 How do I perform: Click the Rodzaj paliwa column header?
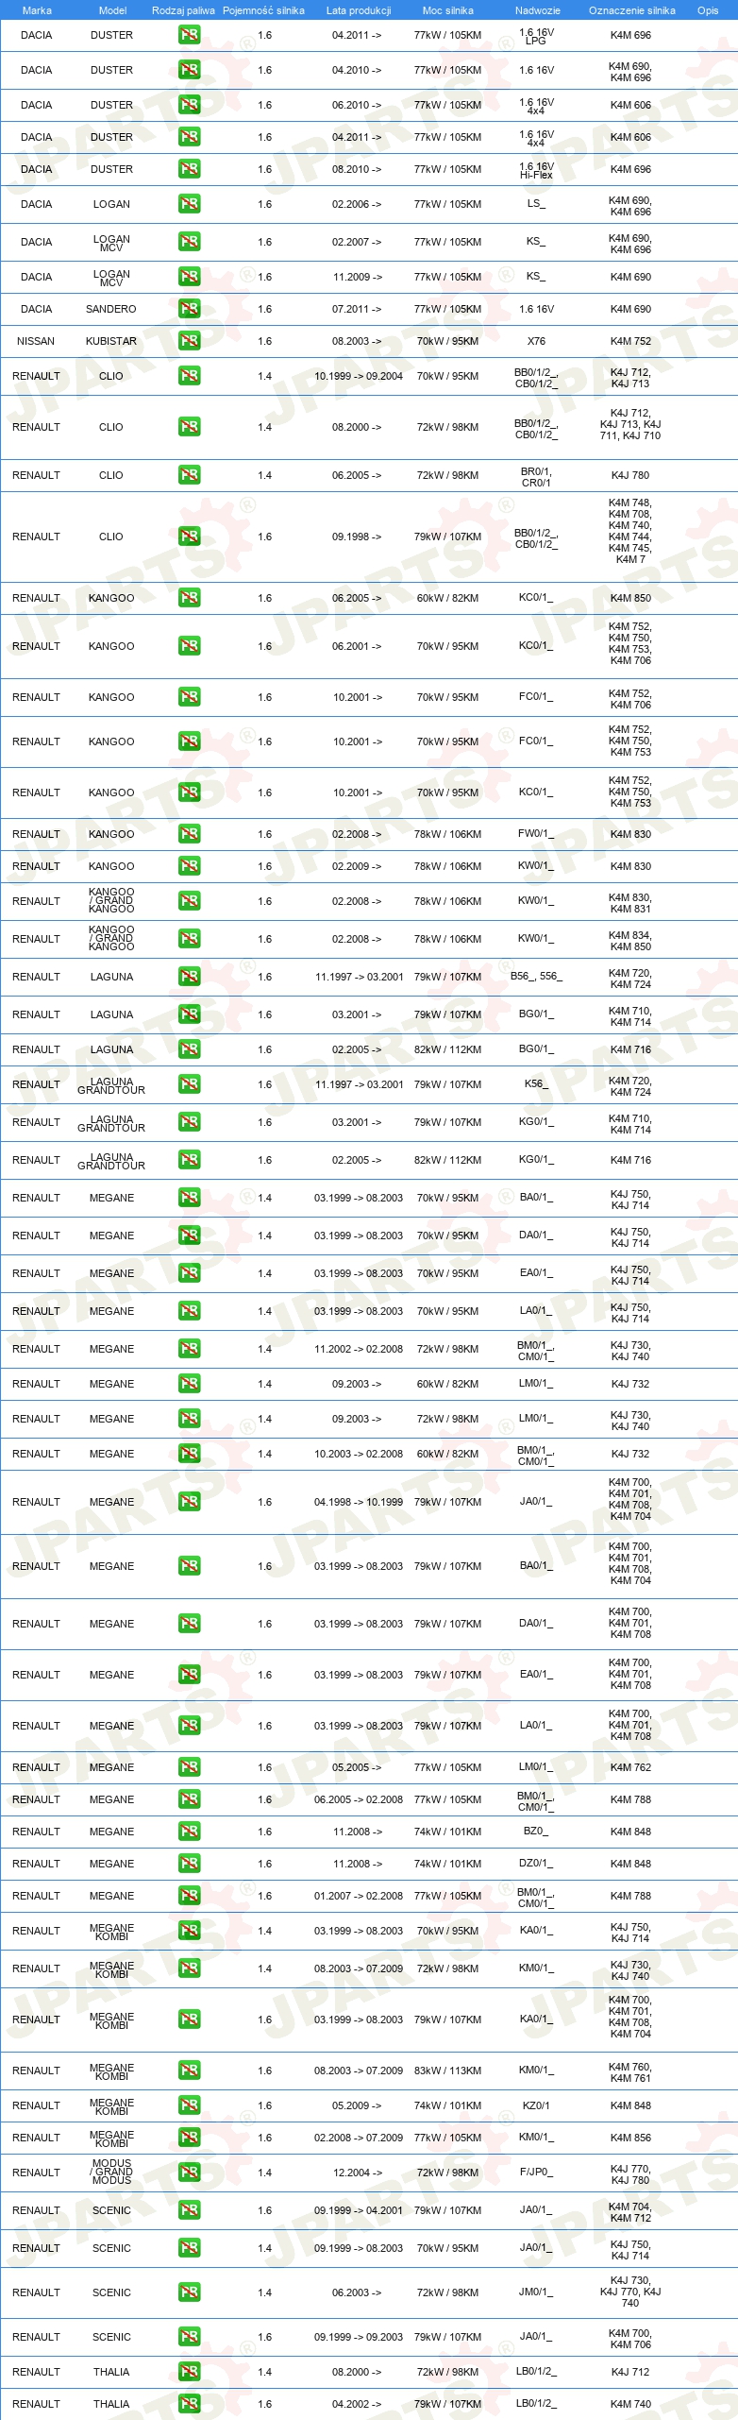coord(183,10)
